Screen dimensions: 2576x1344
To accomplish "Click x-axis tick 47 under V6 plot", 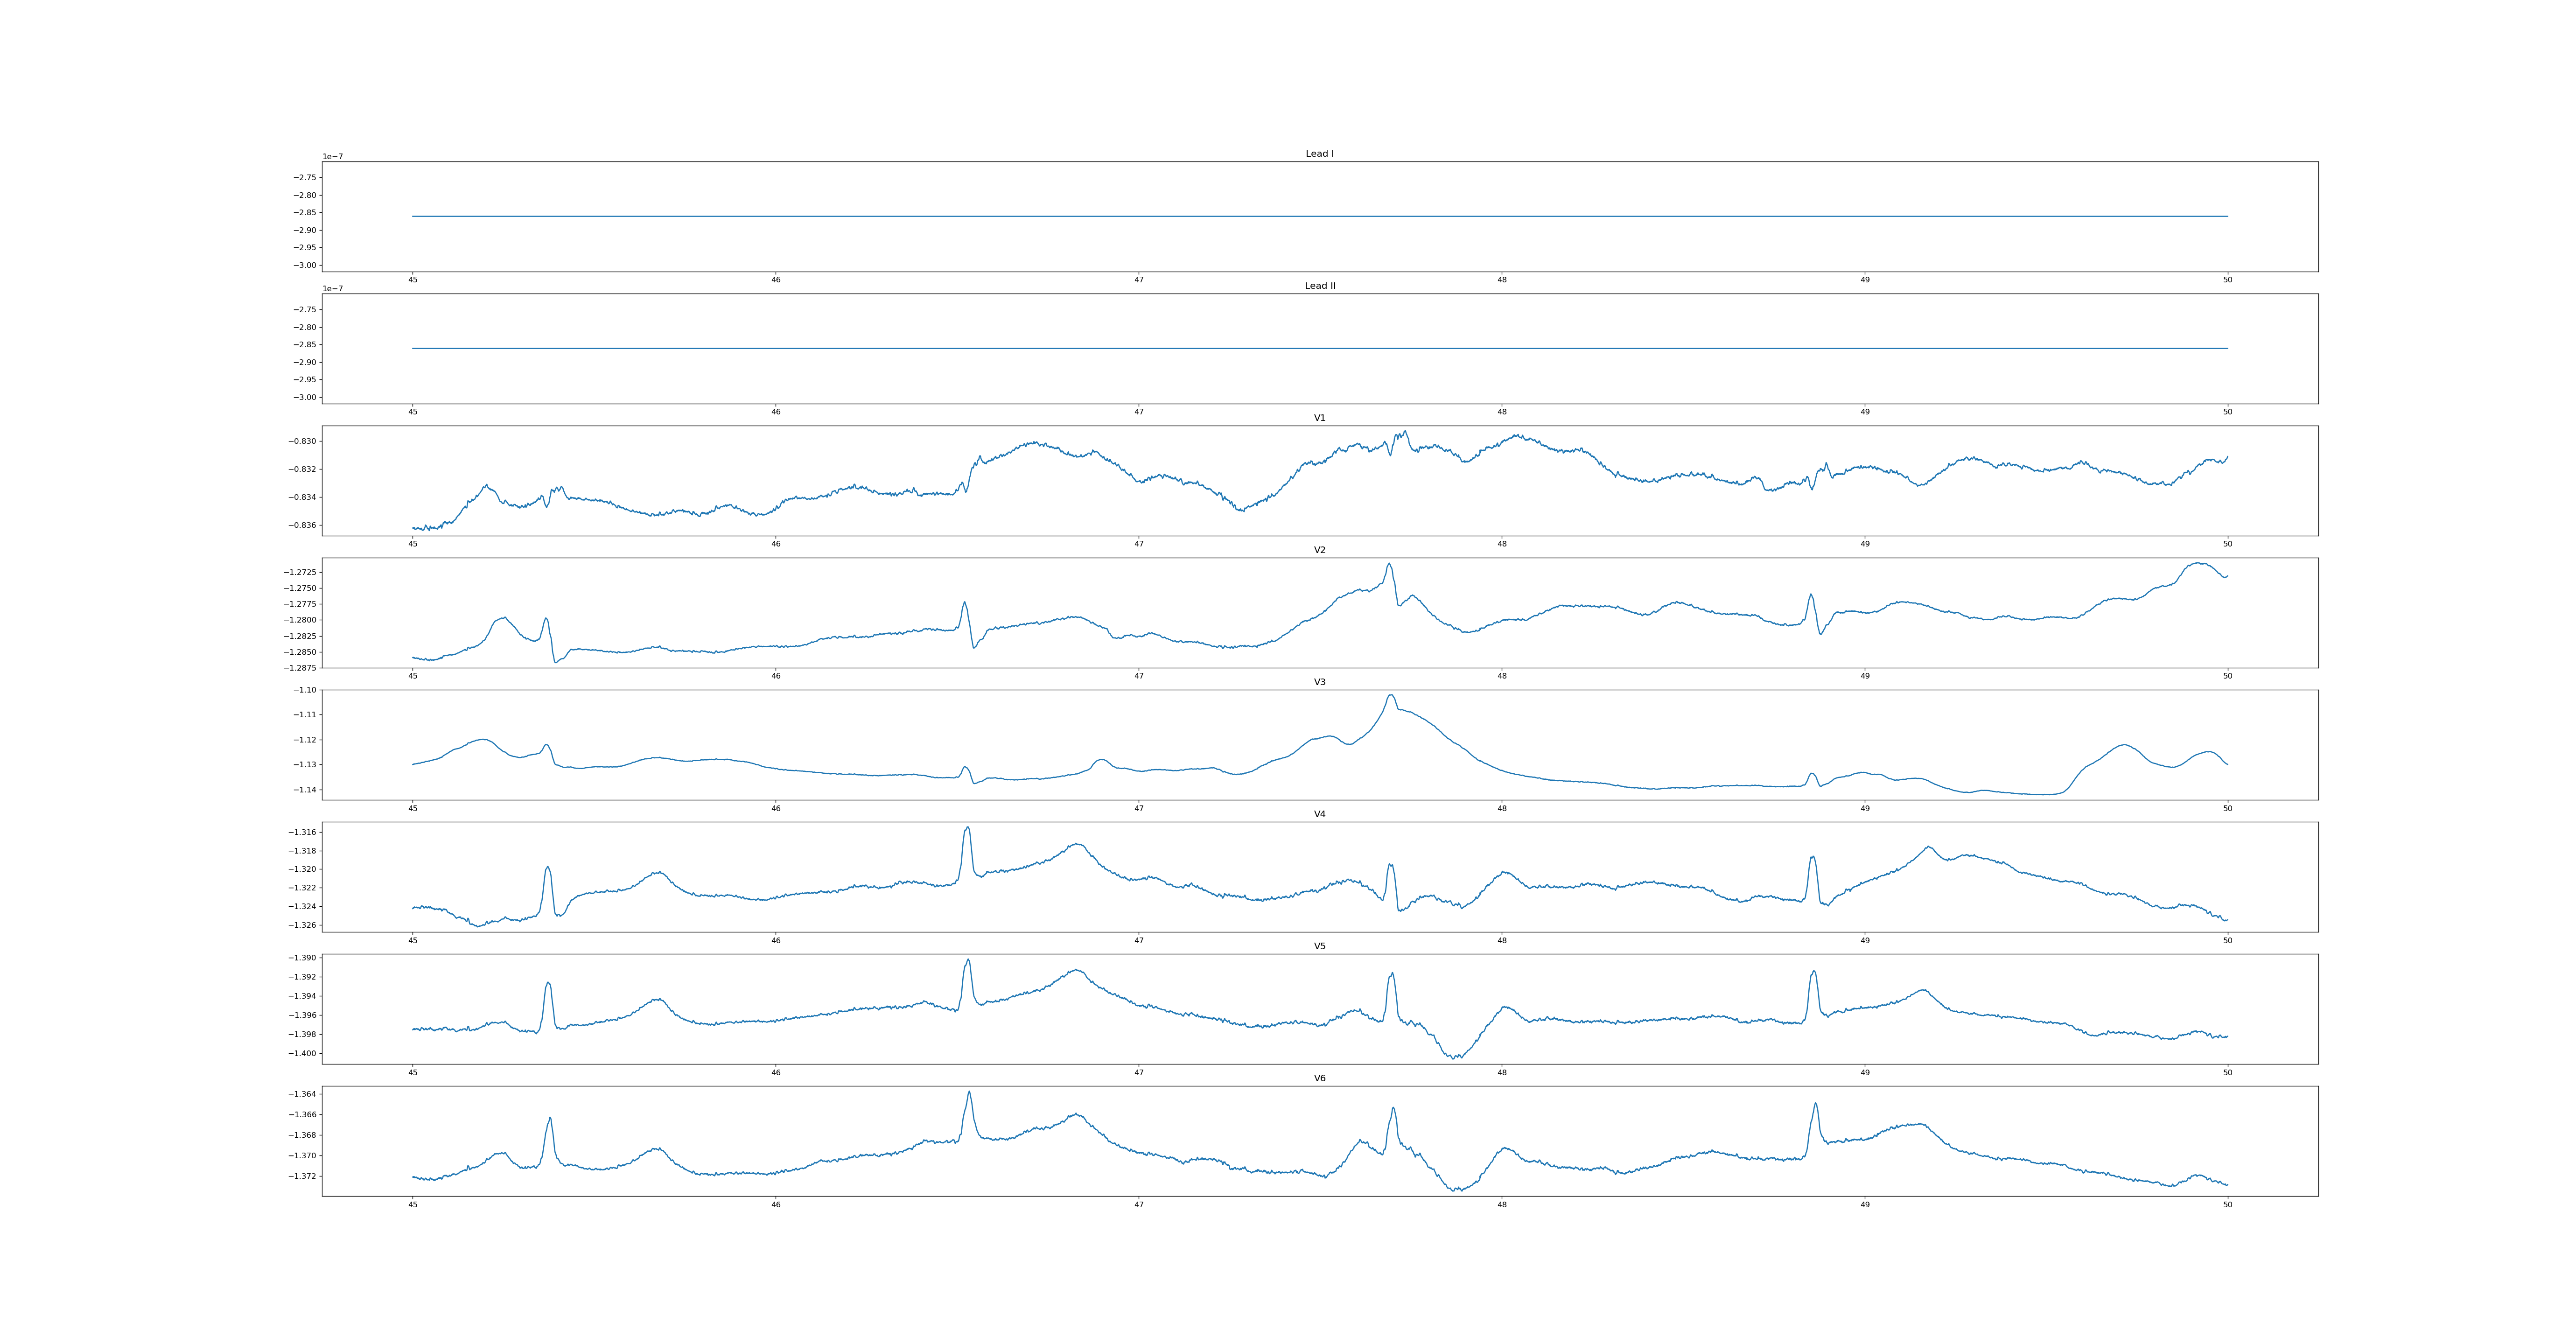I will (x=1139, y=1204).
